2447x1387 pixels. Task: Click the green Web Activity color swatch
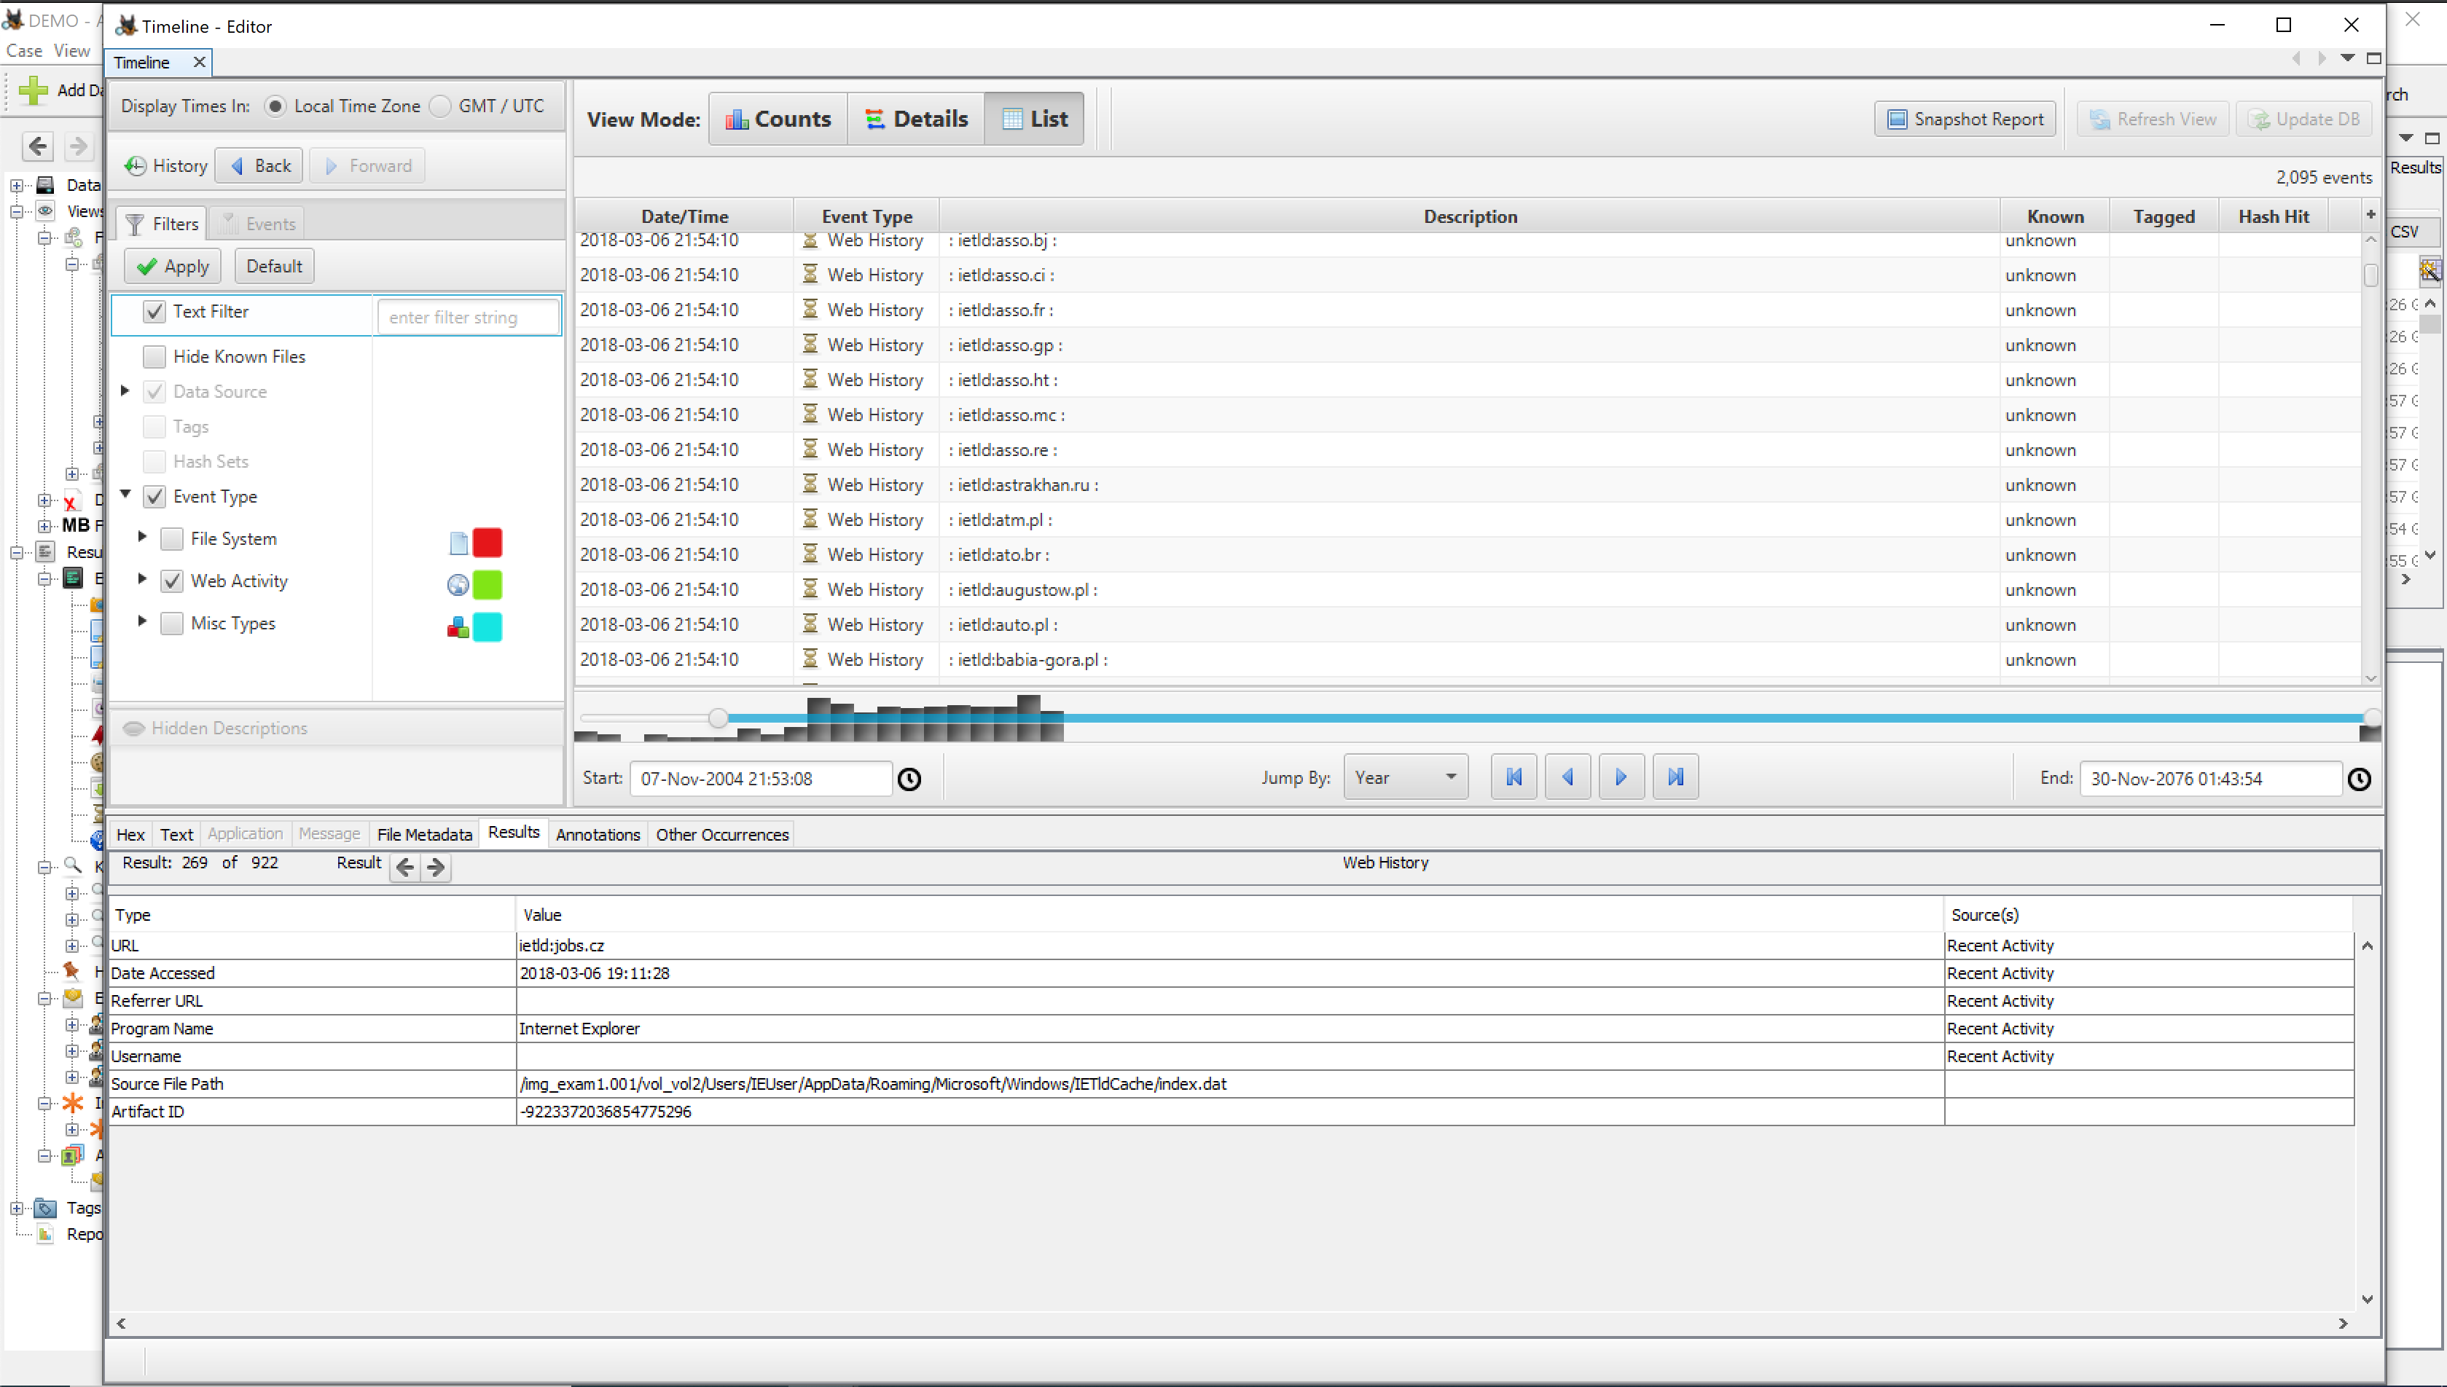coord(487,585)
